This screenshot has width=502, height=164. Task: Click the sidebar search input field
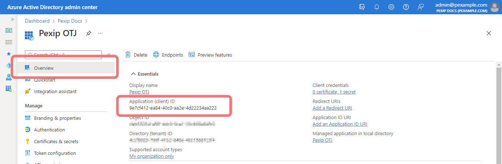click(63, 55)
